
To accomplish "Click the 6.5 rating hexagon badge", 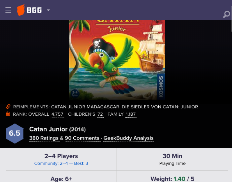I will click(x=14, y=134).
